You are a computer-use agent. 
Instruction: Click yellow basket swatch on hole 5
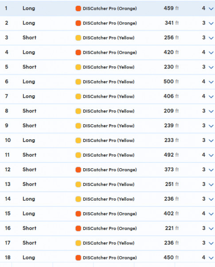tap(78, 67)
